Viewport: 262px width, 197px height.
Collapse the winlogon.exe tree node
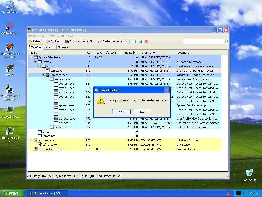click(43, 75)
